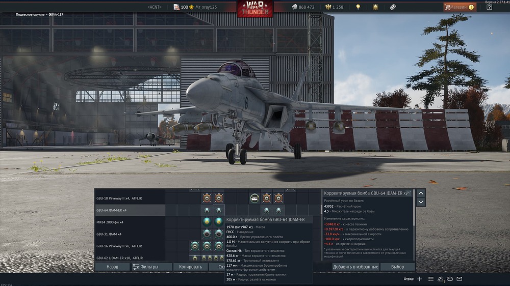This screenshot has width=510, height=286.
Task: Open the help question mark icon
Action: [x=489, y=7]
